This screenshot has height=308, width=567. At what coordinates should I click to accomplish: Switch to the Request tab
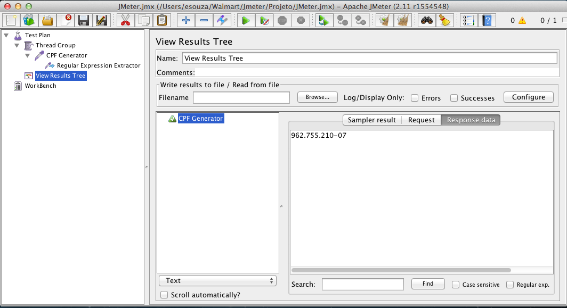pos(422,120)
